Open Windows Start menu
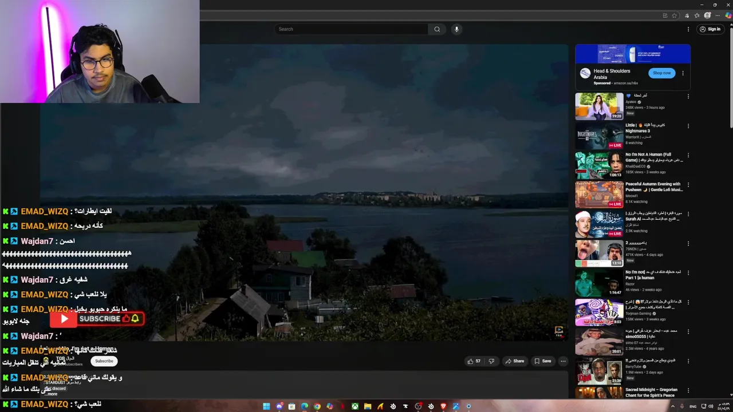733x412 pixels. (266, 406)
